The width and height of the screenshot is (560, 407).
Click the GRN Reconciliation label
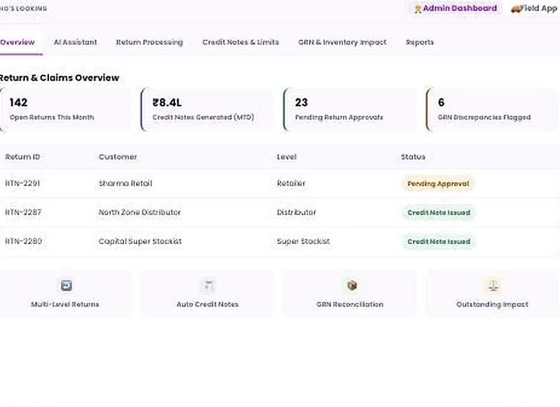349,304
